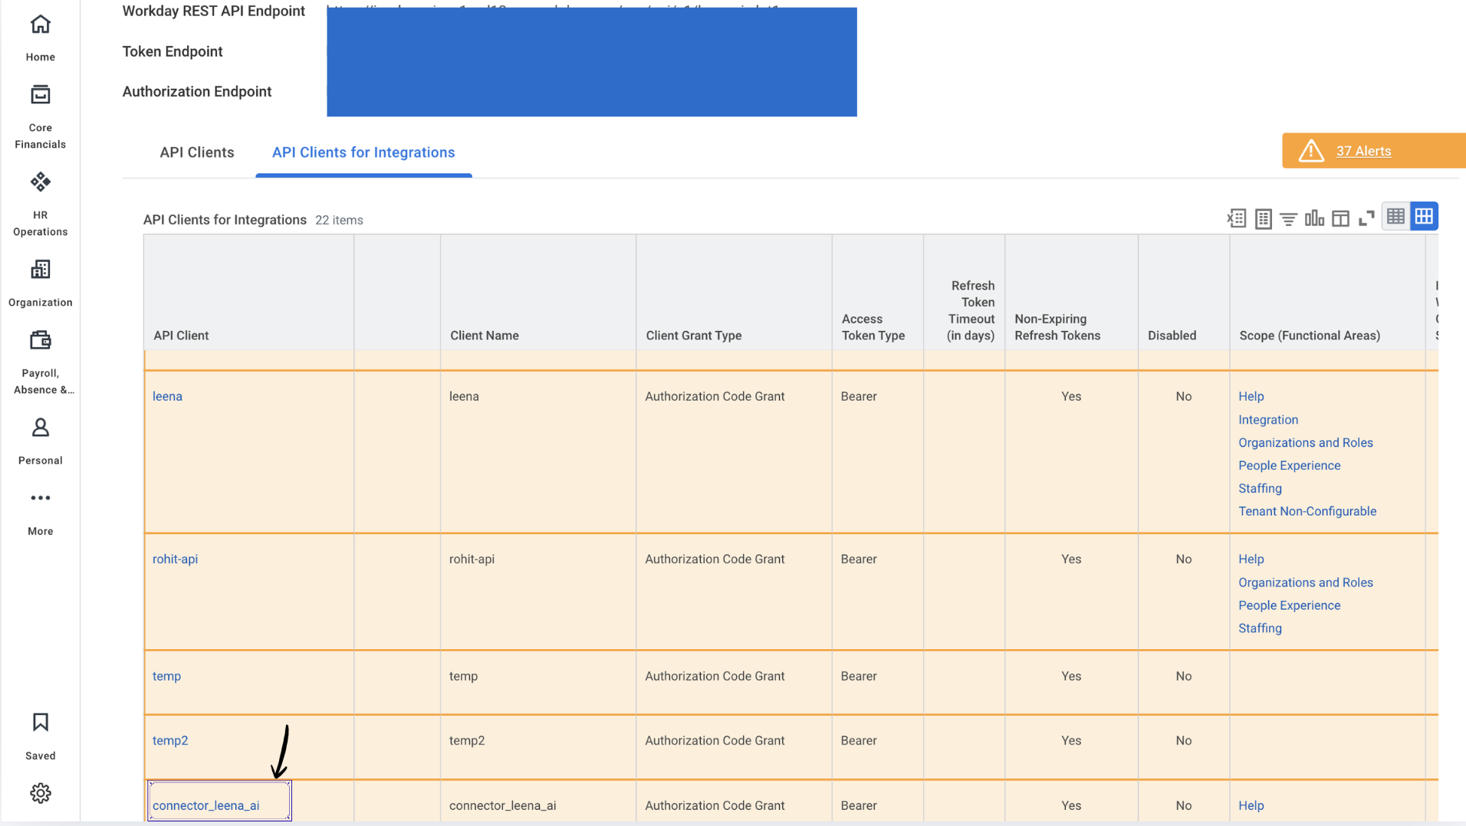Open Integration scope link
Viewport: 1466px width, 826px height.
click(1267, 419)
